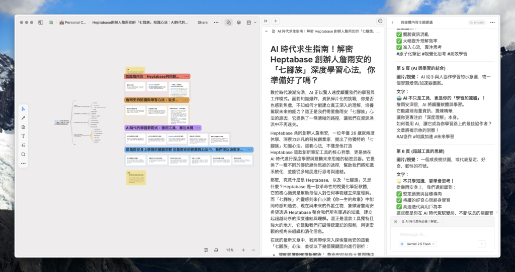Select the AI 時代求生指南 card tab
515x272 pixels.
point(325,32)
